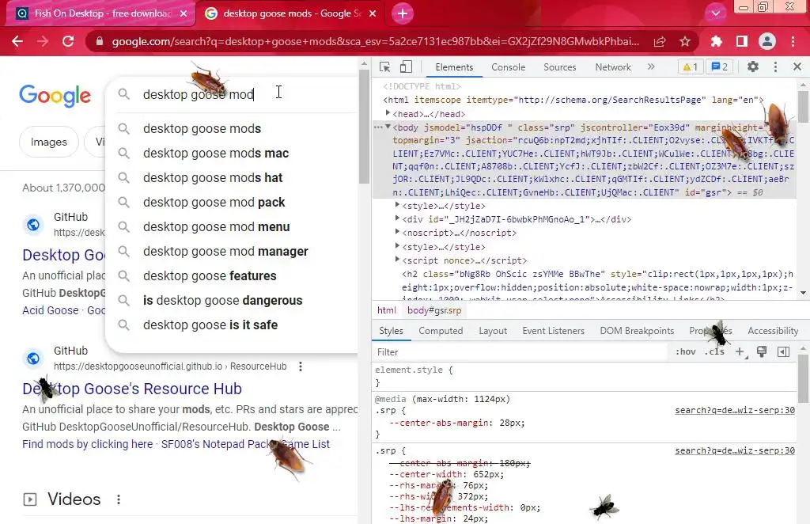Open first search?q=de…wiz-serp:30 source link
This screenshot has width=810, height=524.
click(735, 410)
